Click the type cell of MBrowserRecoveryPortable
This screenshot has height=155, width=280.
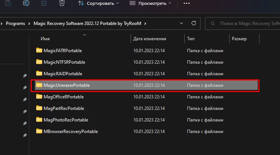tap(205, 132)
